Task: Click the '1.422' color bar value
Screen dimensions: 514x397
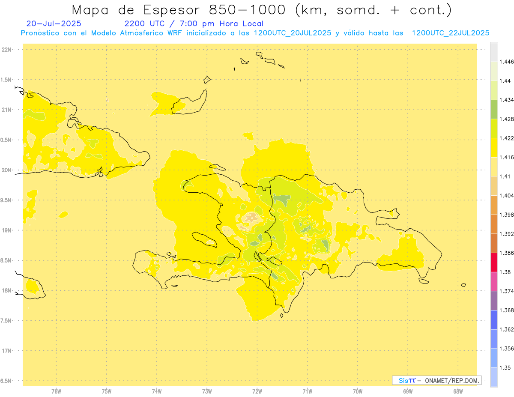Action: point(506,138)
